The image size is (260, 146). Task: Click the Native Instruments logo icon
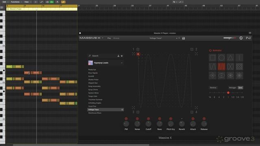pos(248,38)
